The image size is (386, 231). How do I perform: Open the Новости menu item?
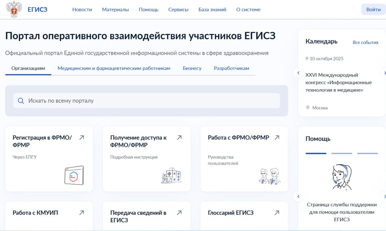pos(82,10)
